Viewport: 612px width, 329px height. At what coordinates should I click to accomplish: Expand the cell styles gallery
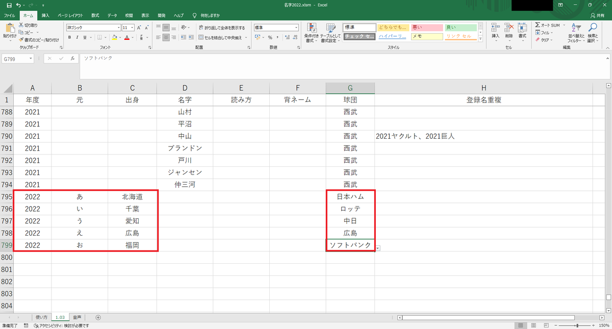point(480,39)
